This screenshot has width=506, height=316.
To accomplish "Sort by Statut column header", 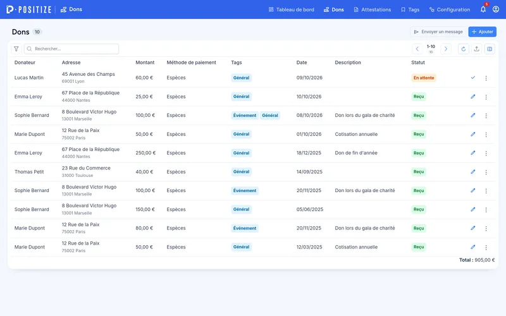I will 418,63.
